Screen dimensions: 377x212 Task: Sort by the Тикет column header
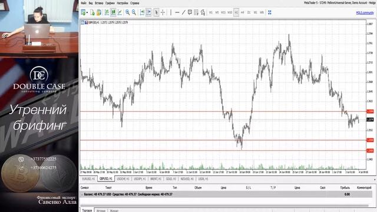(x=108, y=188)
